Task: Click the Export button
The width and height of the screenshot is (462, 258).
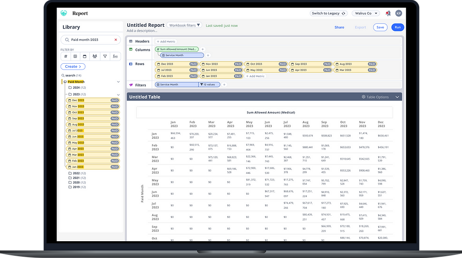Action: (x=360, y=27)
